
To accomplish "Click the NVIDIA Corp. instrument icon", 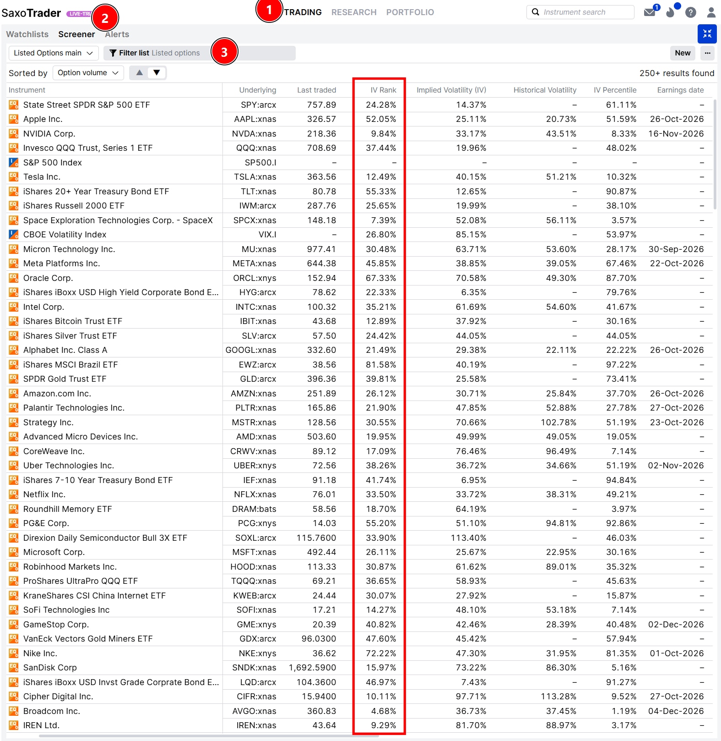I will point(14,133).
